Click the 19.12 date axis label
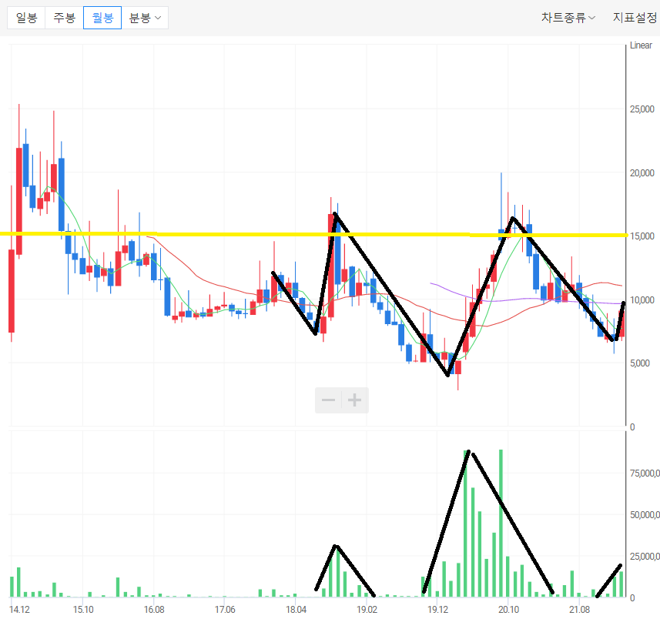 437,610
